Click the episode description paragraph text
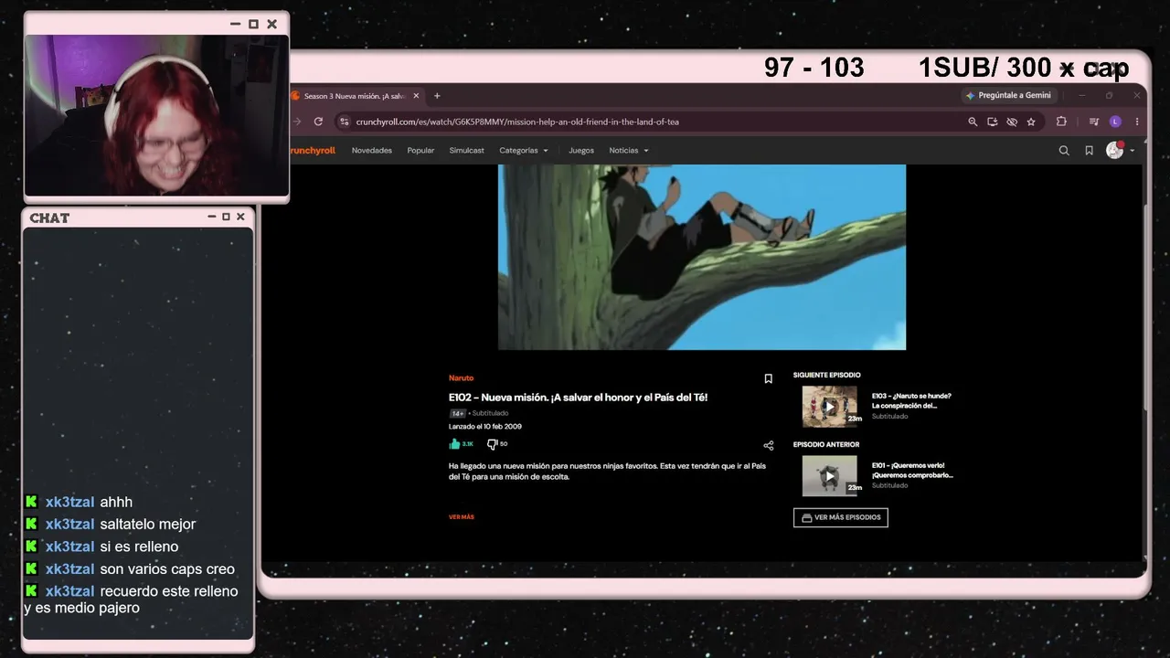This screenshot has width=1170, height=658. [x=607, y=472]
